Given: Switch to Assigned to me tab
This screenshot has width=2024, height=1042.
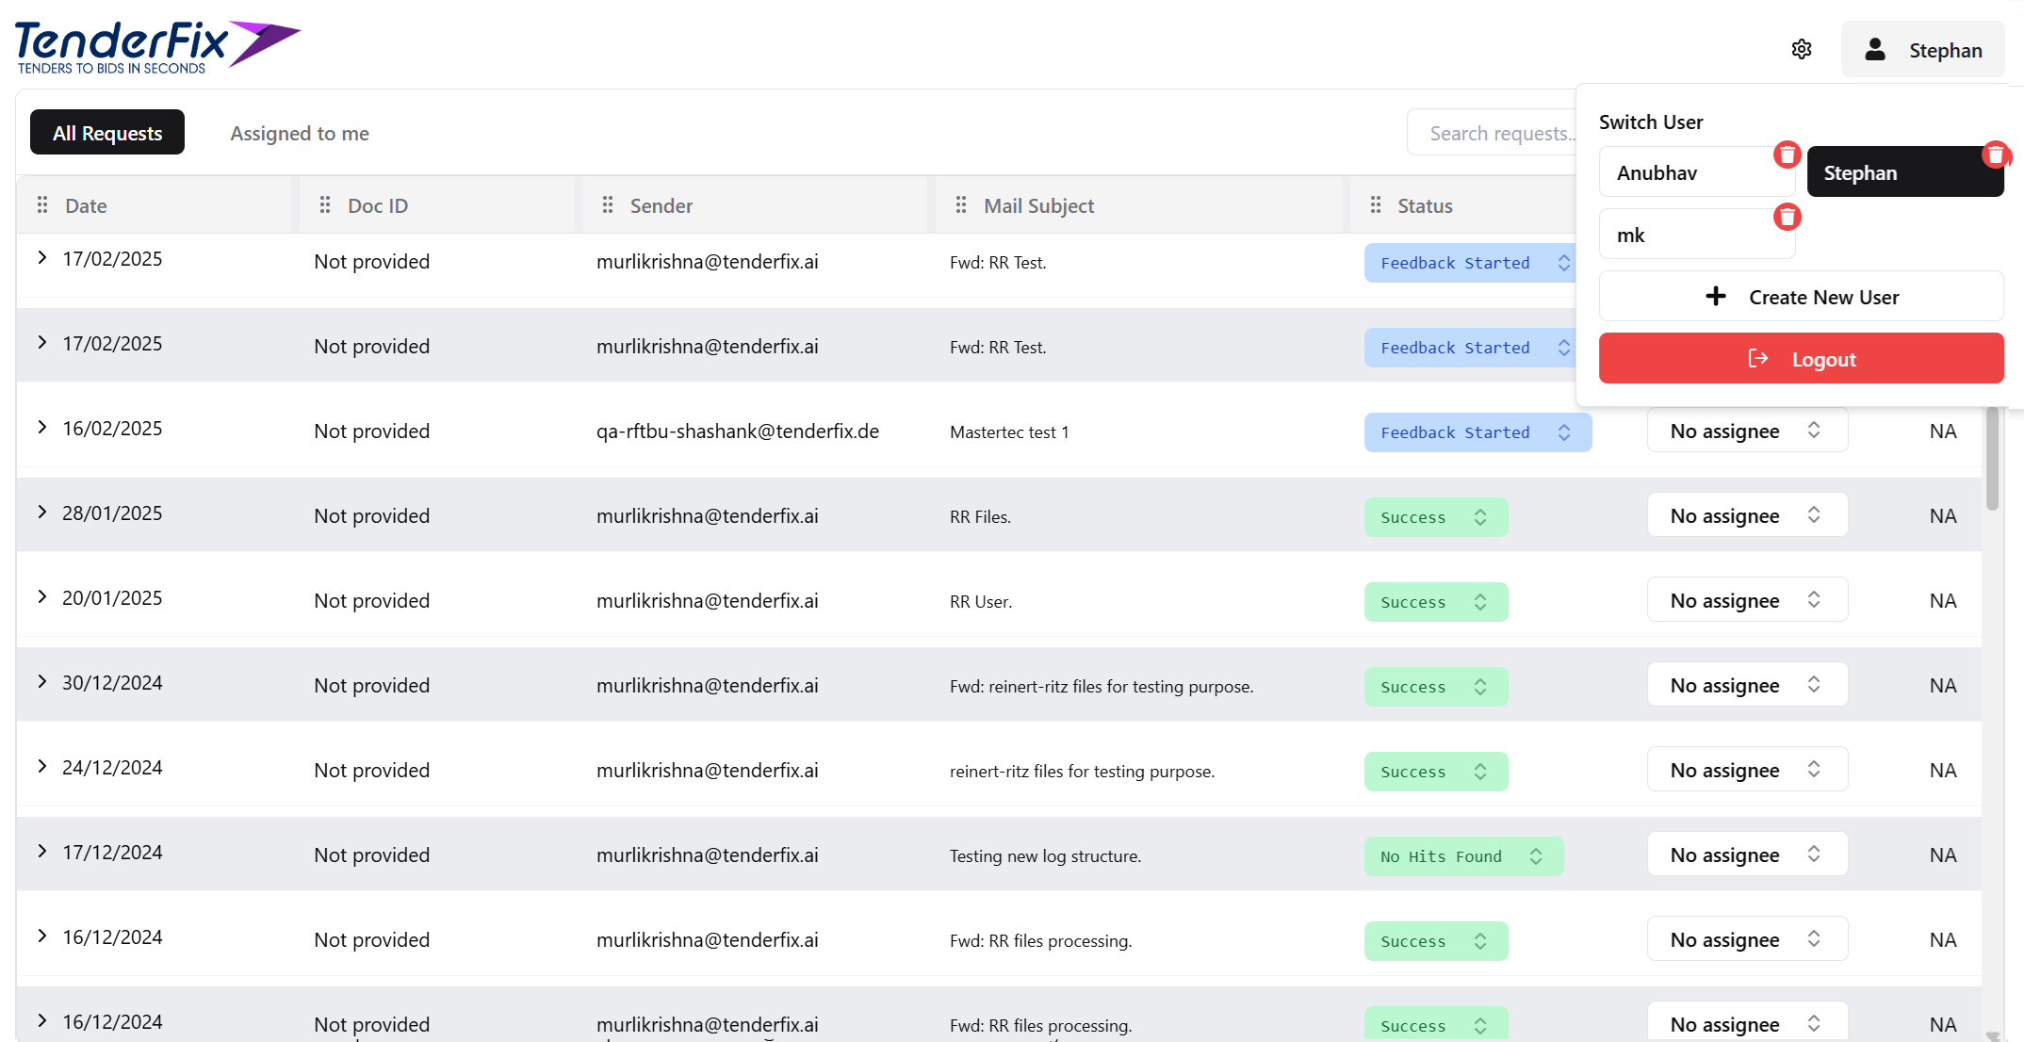Looking at the screenshot, I should (300, 133).
